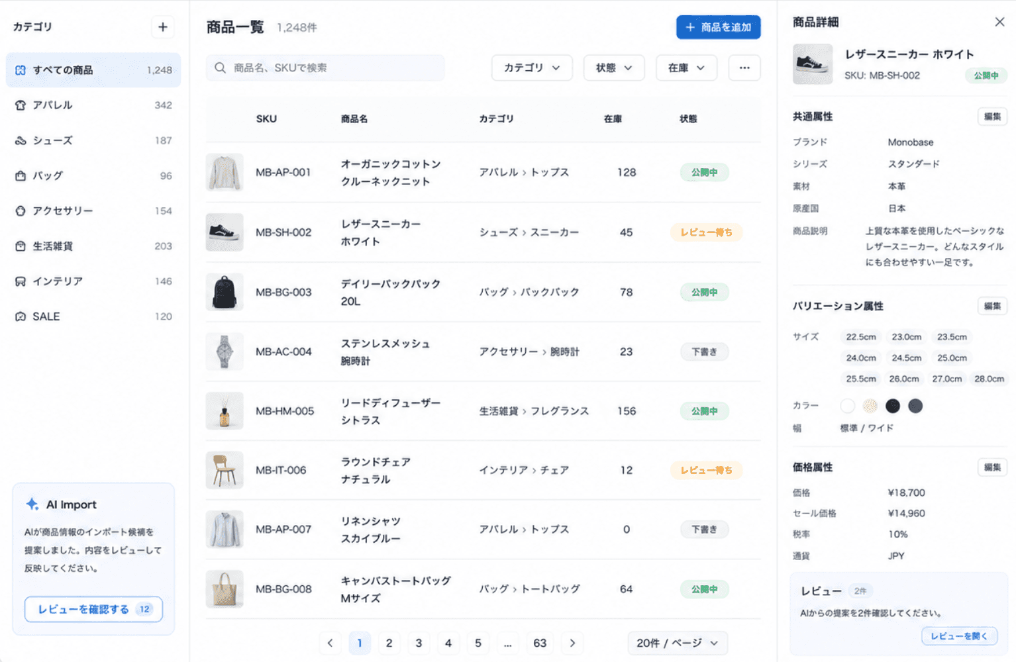Open the 20件 / ページ page size dropdown

coord(678,643)
